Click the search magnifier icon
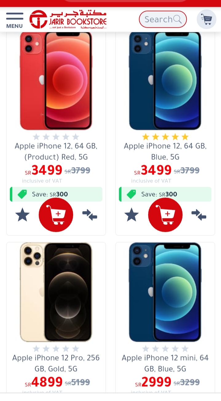Screen dimensions: 221x401 [178, 19]
